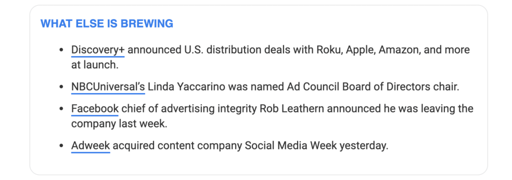
Task: Open the Discovery+ link
Action: [x=98, y=50]
